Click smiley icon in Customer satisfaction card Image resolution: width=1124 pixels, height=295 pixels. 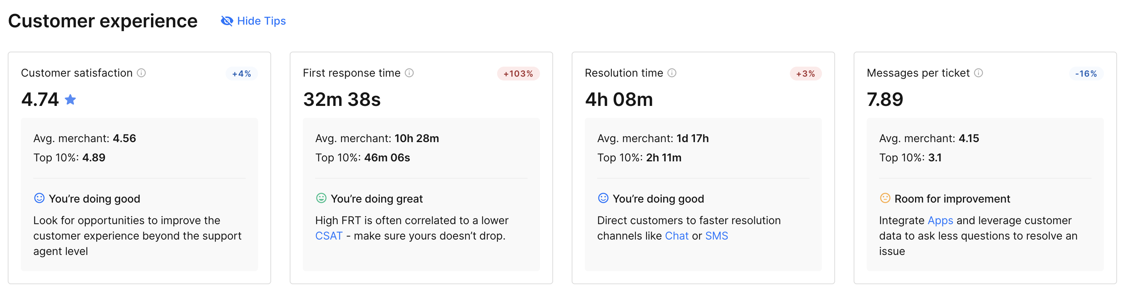click(x=39, y=198)
